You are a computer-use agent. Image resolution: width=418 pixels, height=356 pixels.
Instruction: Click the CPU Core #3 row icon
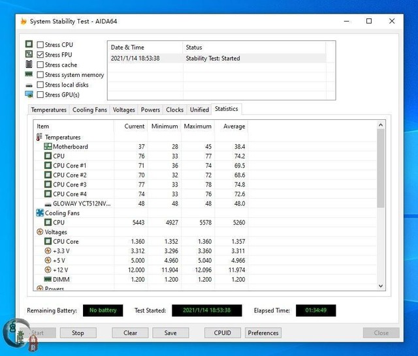tap(48, 184)
